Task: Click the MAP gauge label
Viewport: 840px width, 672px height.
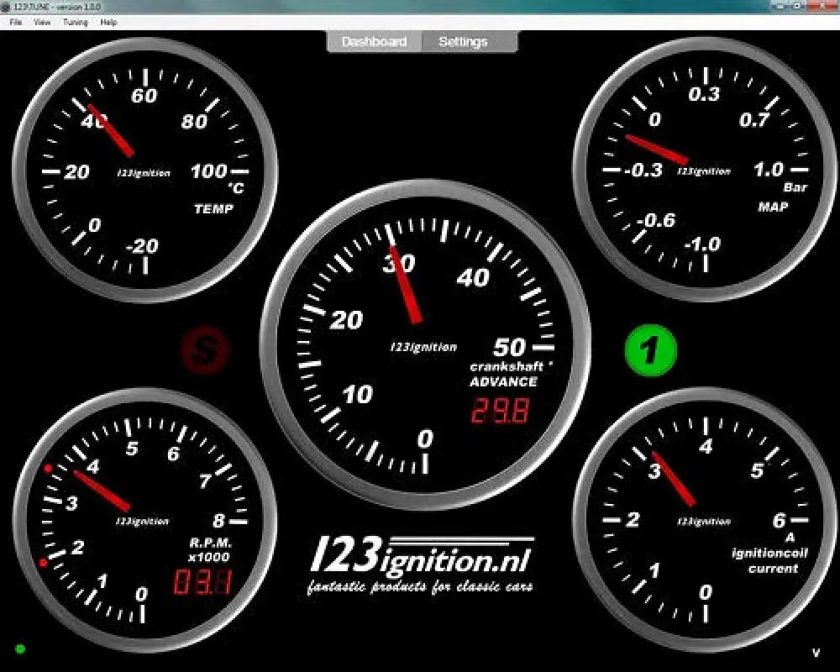Action: [773, 207]
